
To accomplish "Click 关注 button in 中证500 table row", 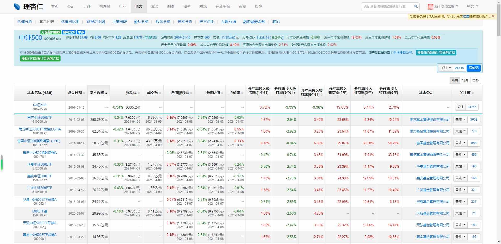I will tap(460, 107).
